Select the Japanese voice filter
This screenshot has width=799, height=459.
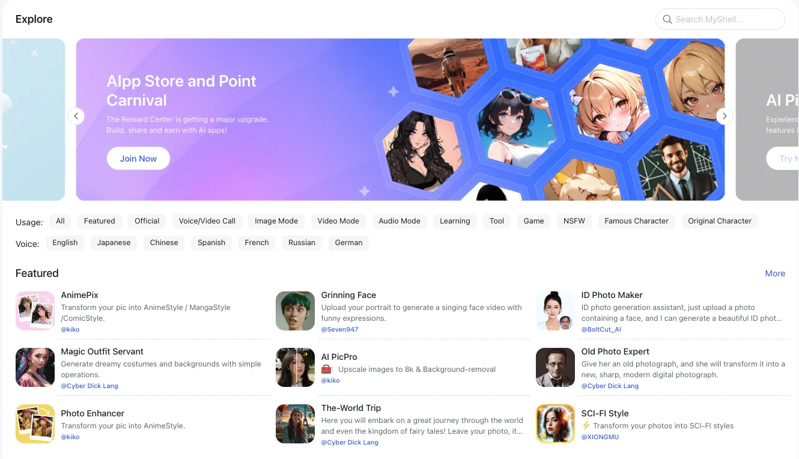click(114, 243)
